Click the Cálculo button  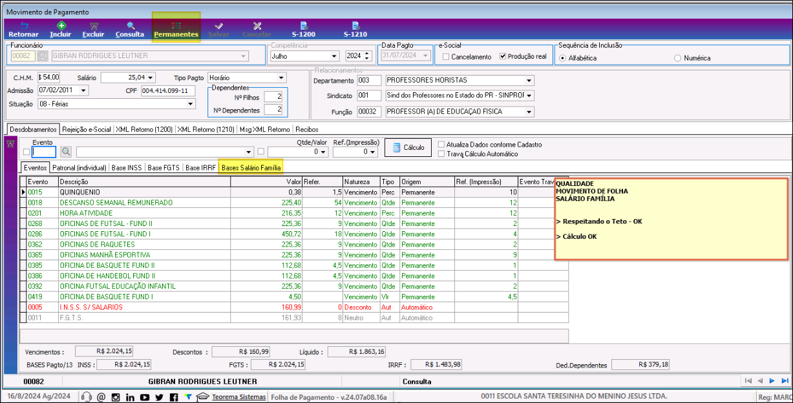[408, 148]
